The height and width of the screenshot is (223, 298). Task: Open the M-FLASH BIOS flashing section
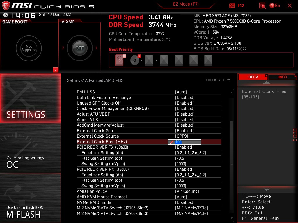coord(30,198)
